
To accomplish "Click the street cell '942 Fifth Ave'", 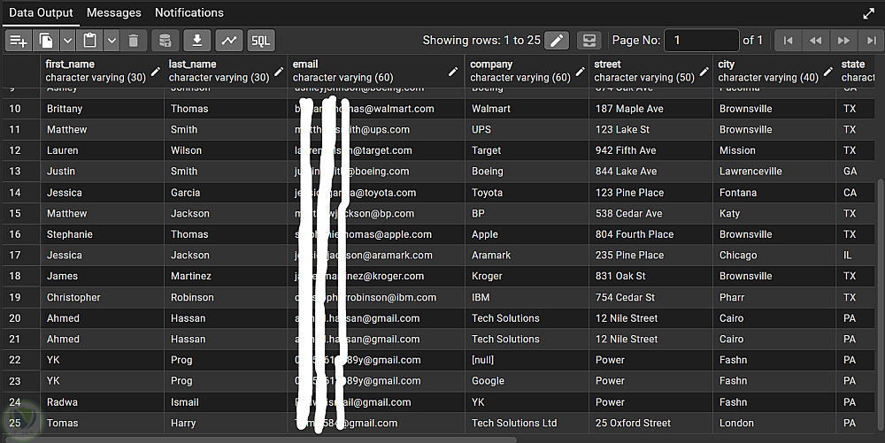I will click(x=650, y=150).
